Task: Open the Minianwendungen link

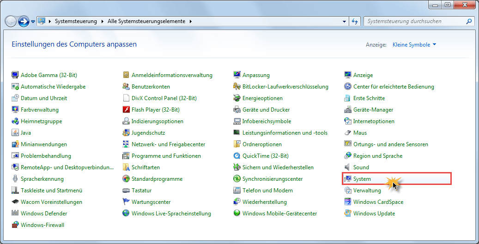Action: click(x=44, y=144)
